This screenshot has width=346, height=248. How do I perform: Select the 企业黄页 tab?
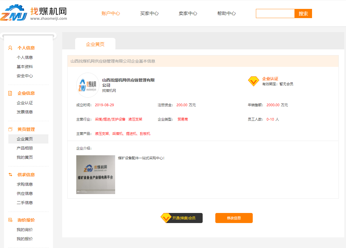(x=95, y=44)
